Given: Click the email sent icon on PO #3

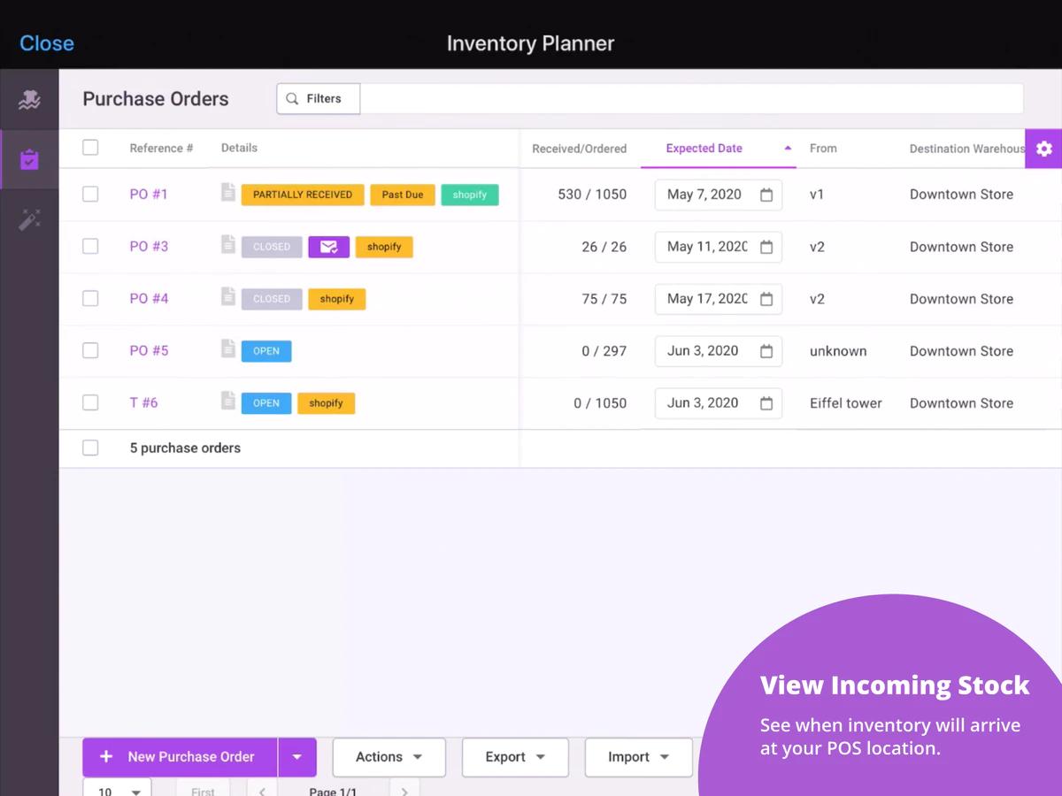Looking at the screenshot, I should [x=328, y=247].
